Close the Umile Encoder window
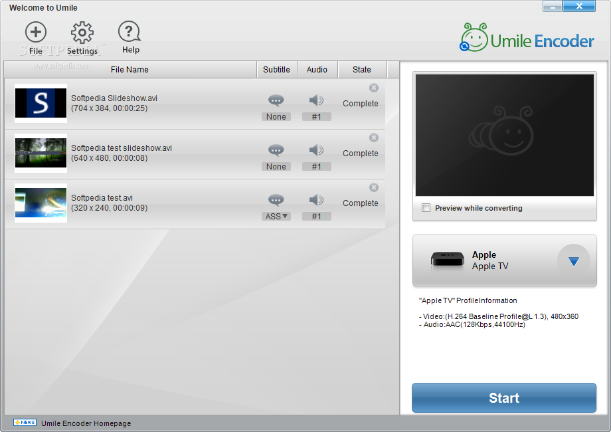611x432 pixels. (579, 6)
